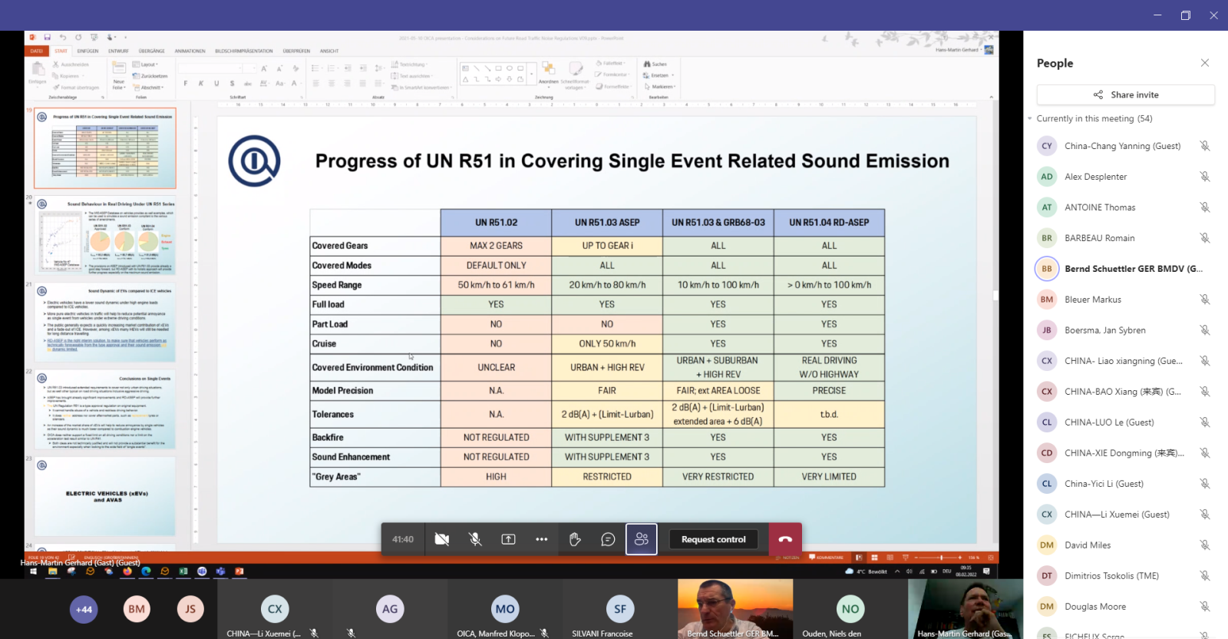Screen dimensions: 1228x639
Task: Unmute the microphone in meeting toolbar
Action: [x=475, y=539]
